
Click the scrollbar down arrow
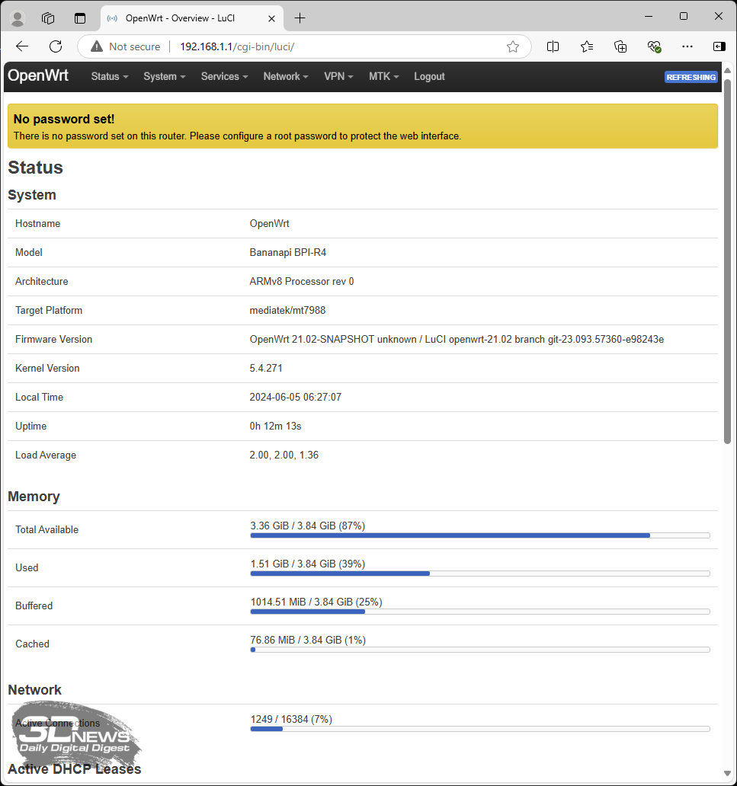click(727, 774)
